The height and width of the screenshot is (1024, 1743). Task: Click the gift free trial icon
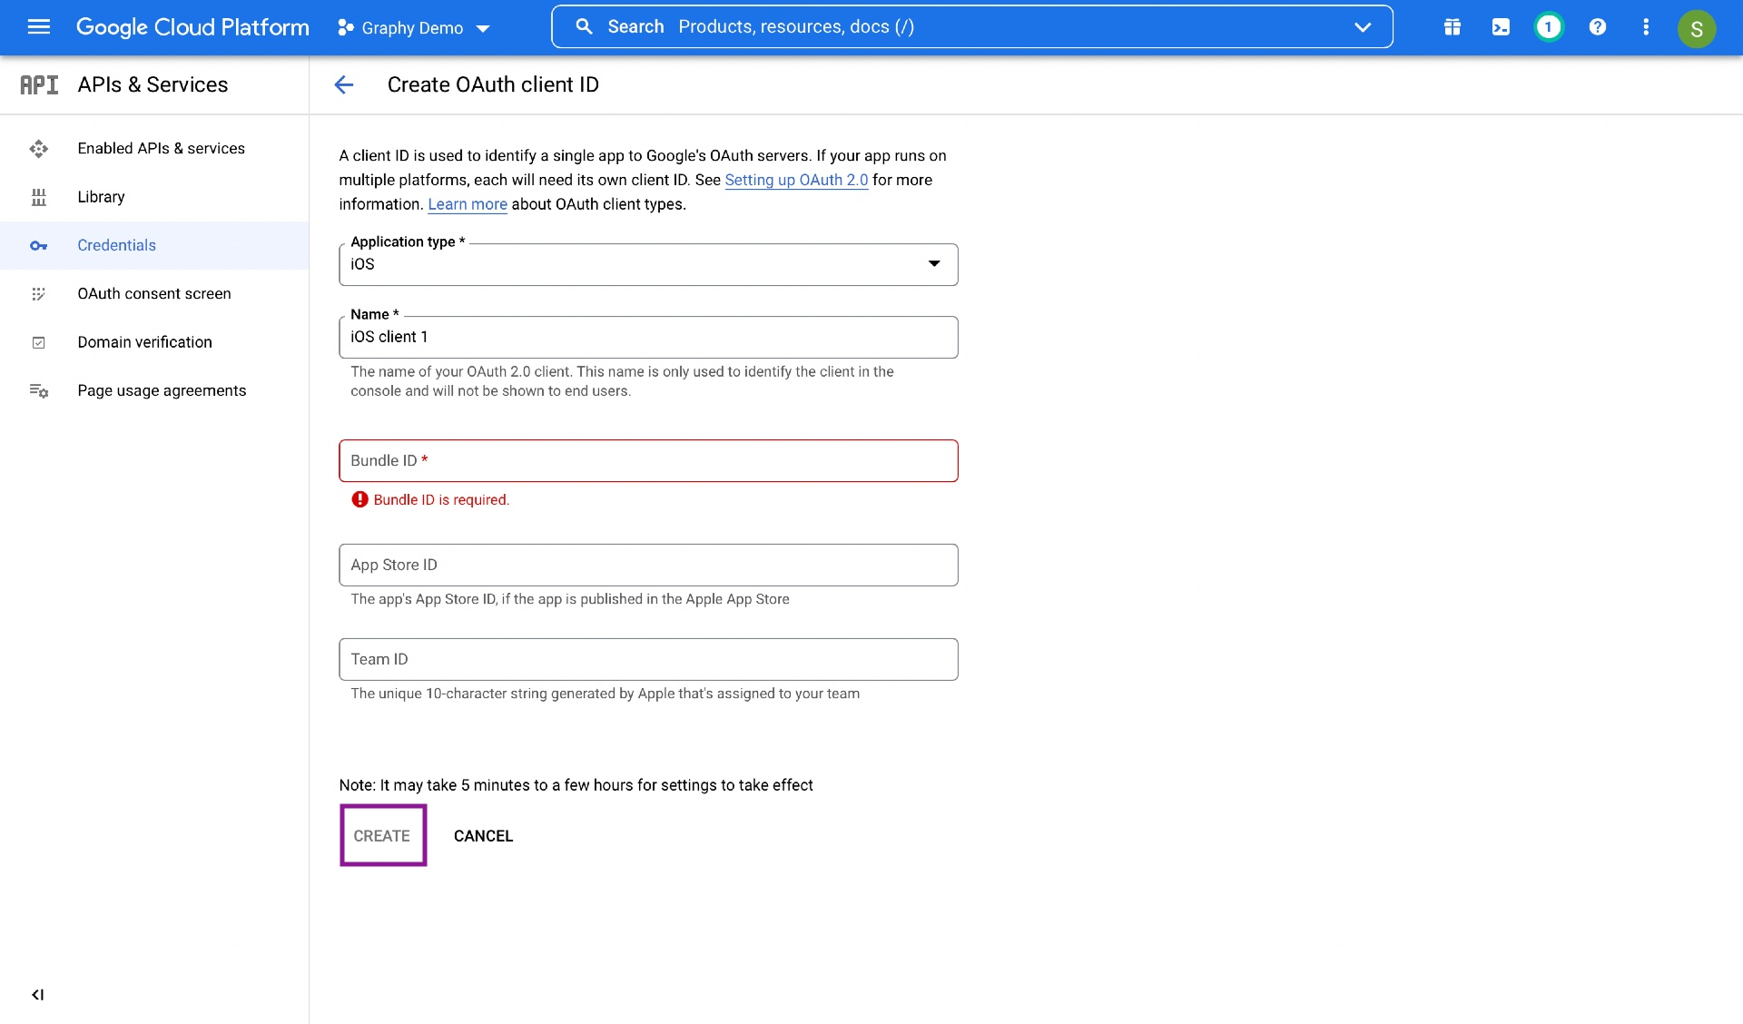[x=1452, y=27]
